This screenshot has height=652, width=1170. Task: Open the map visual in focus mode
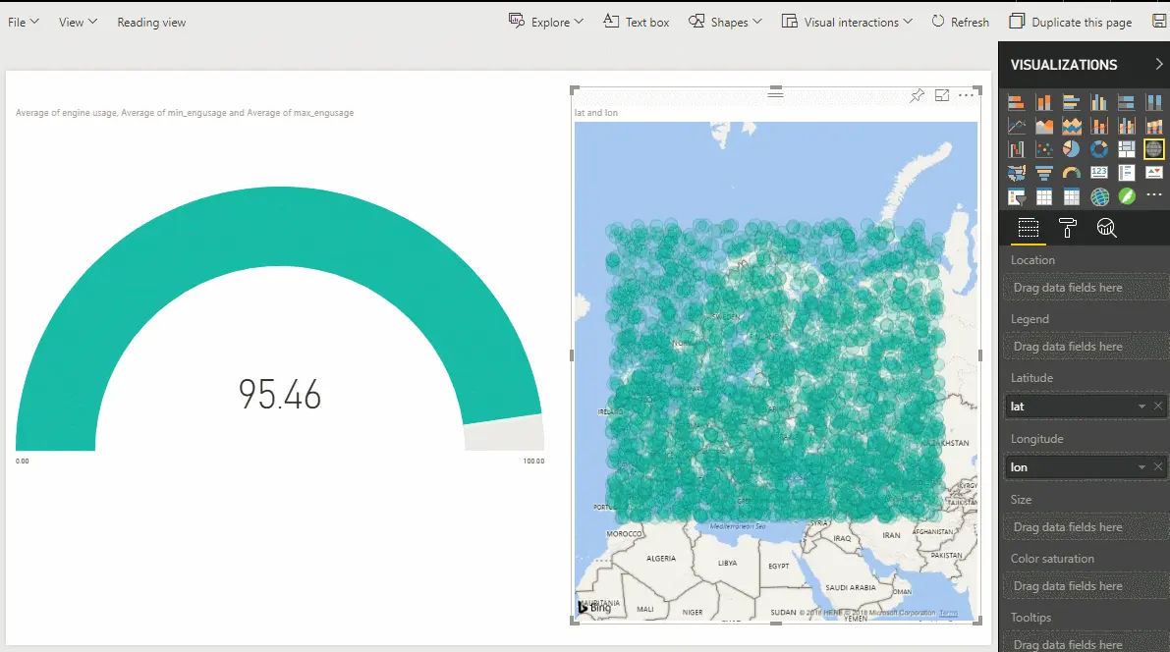pos(942,95)
